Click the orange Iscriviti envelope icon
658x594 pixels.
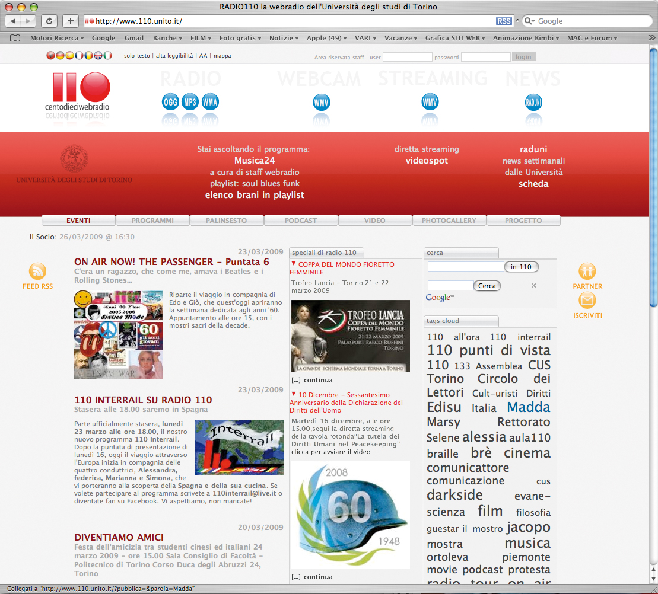tap(587, 301)
